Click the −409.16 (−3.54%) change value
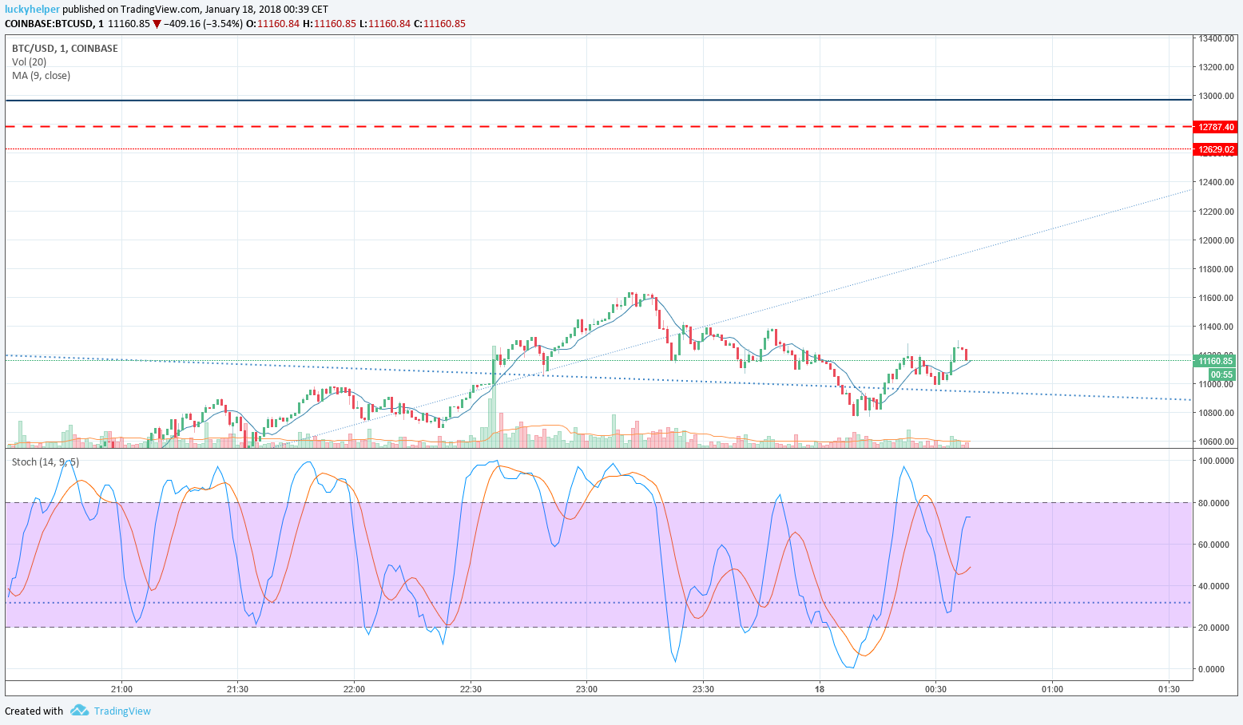1243x725 pixels. pyautogui.click(x=203, y=24)
